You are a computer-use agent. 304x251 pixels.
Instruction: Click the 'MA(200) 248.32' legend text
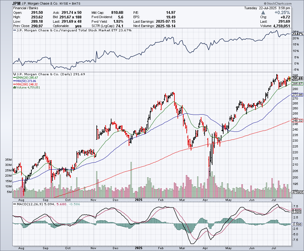click(x=27, y=84)
